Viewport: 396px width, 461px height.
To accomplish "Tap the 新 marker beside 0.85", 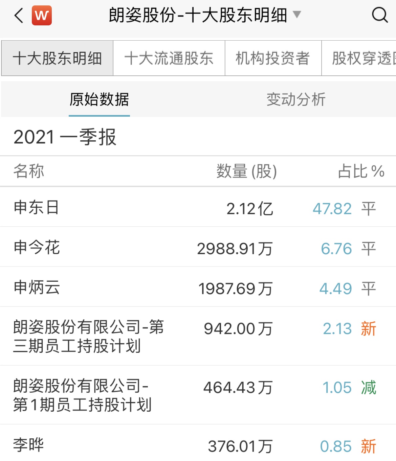I will [369, 446].
